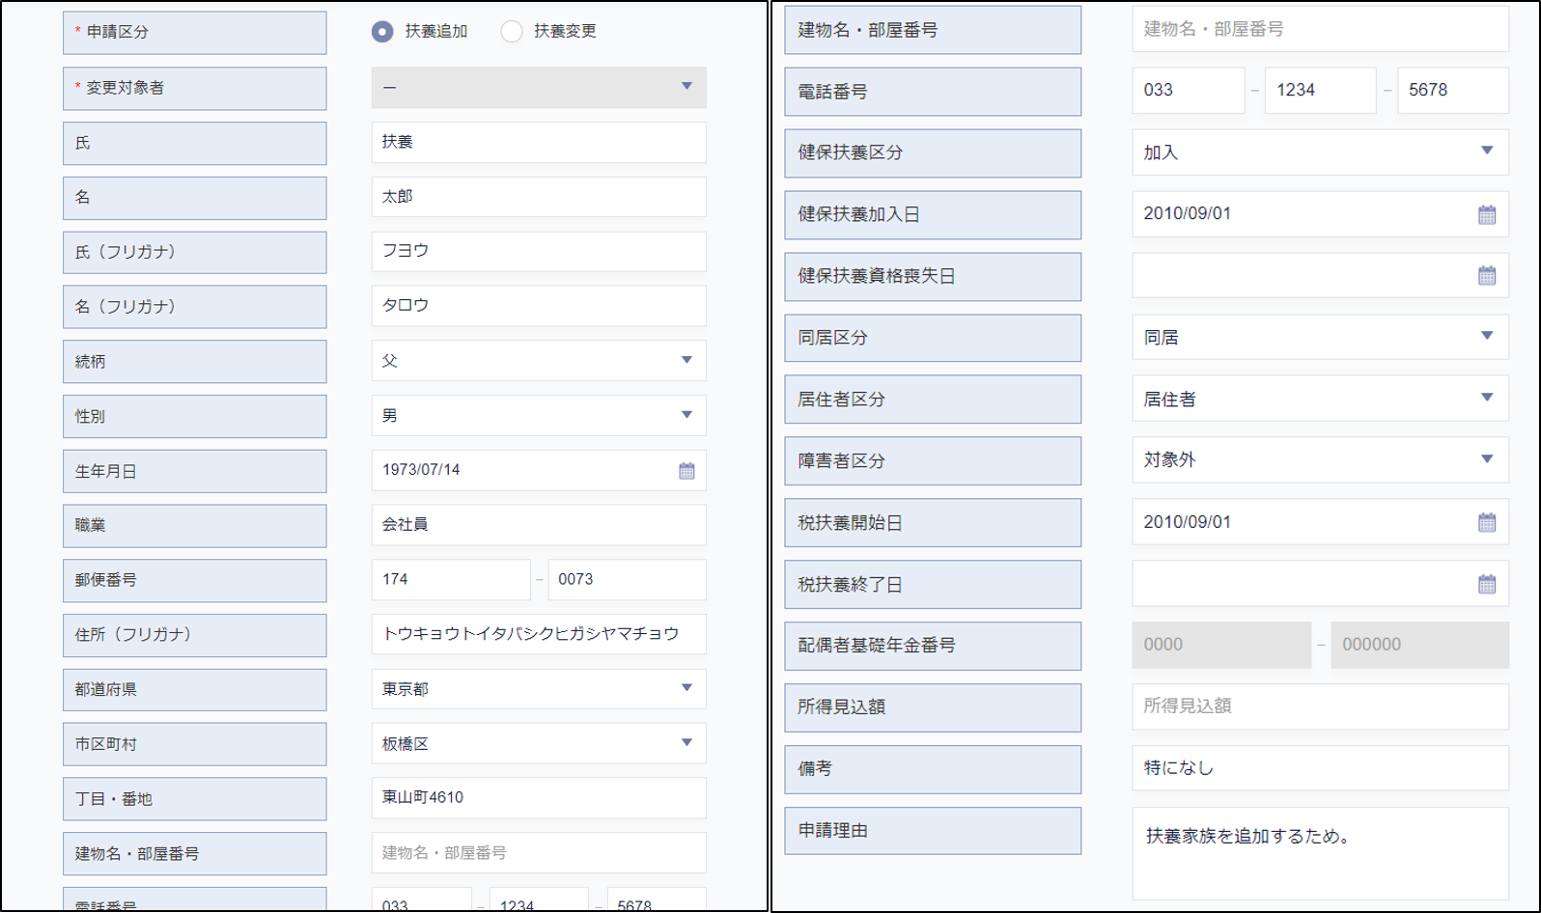Select the 扶養追加 radio button

[x=382, y=32]
